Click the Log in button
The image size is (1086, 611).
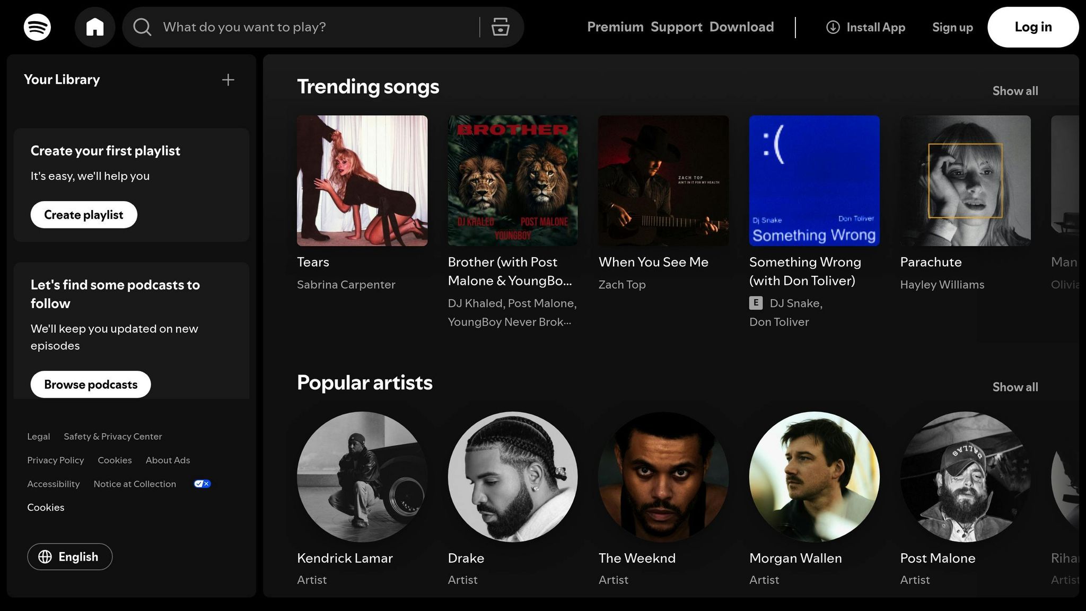pyautogui.click(x=1032, y=27)
